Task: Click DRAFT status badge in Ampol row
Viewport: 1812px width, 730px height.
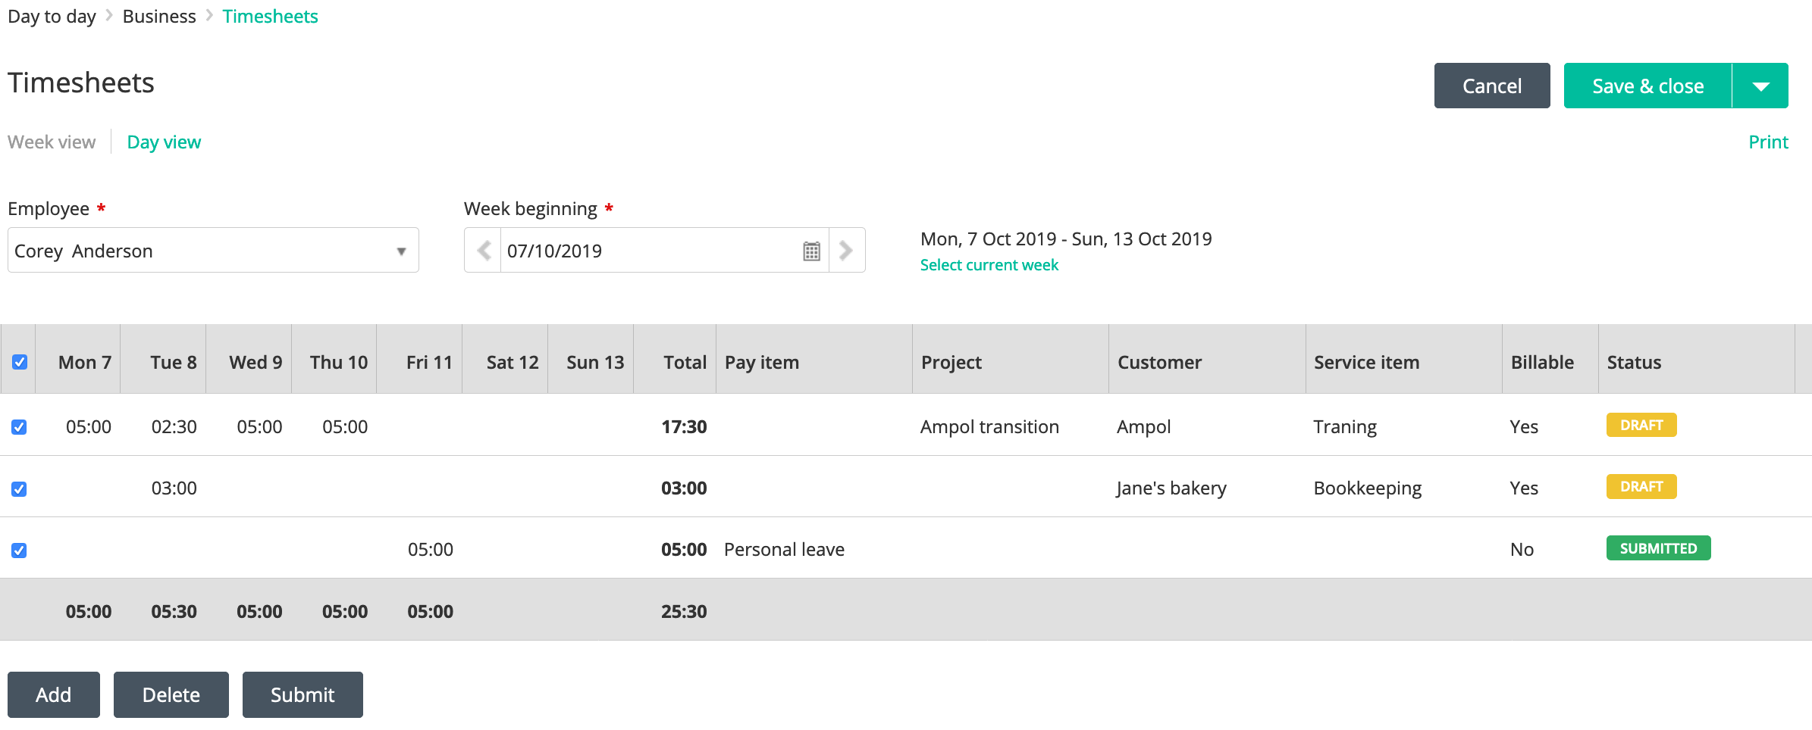Action: point(1641,425)
